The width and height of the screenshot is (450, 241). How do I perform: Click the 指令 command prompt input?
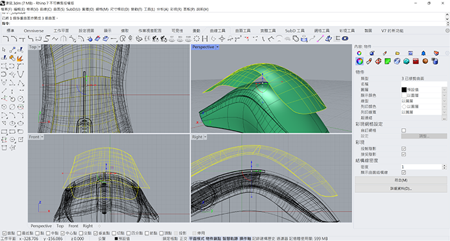click(227, 24)
